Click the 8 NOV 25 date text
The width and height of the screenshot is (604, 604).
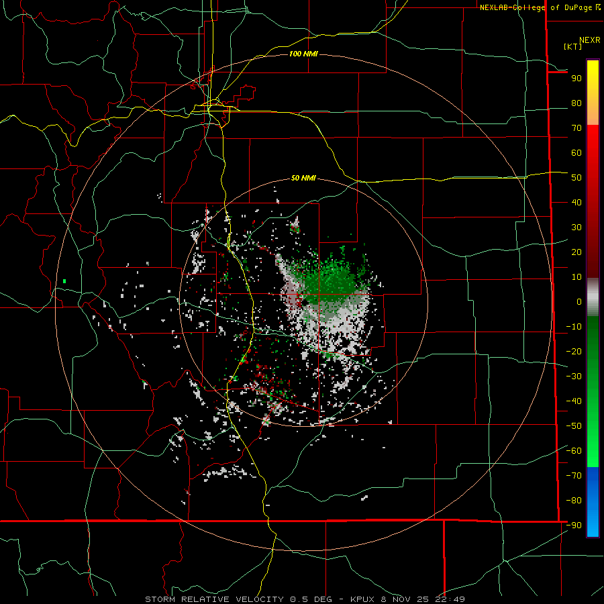(x=405, y=599)
